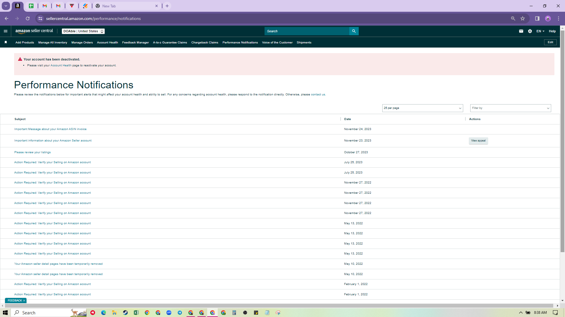Screen dimensions: 565x317
Task: Open the Windows Start button
Action: click(x=5, y=313)
